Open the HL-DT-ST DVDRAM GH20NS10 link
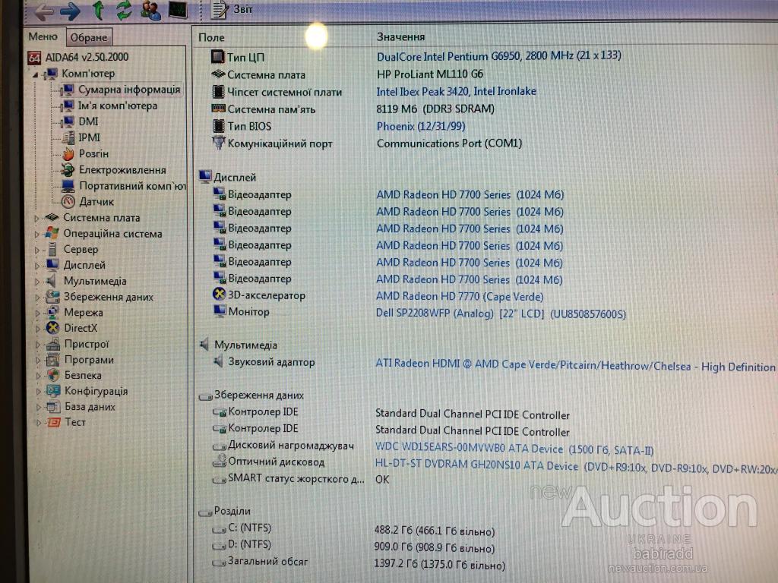778x583 pixels. pyautogui.click(x=576, y=467)
